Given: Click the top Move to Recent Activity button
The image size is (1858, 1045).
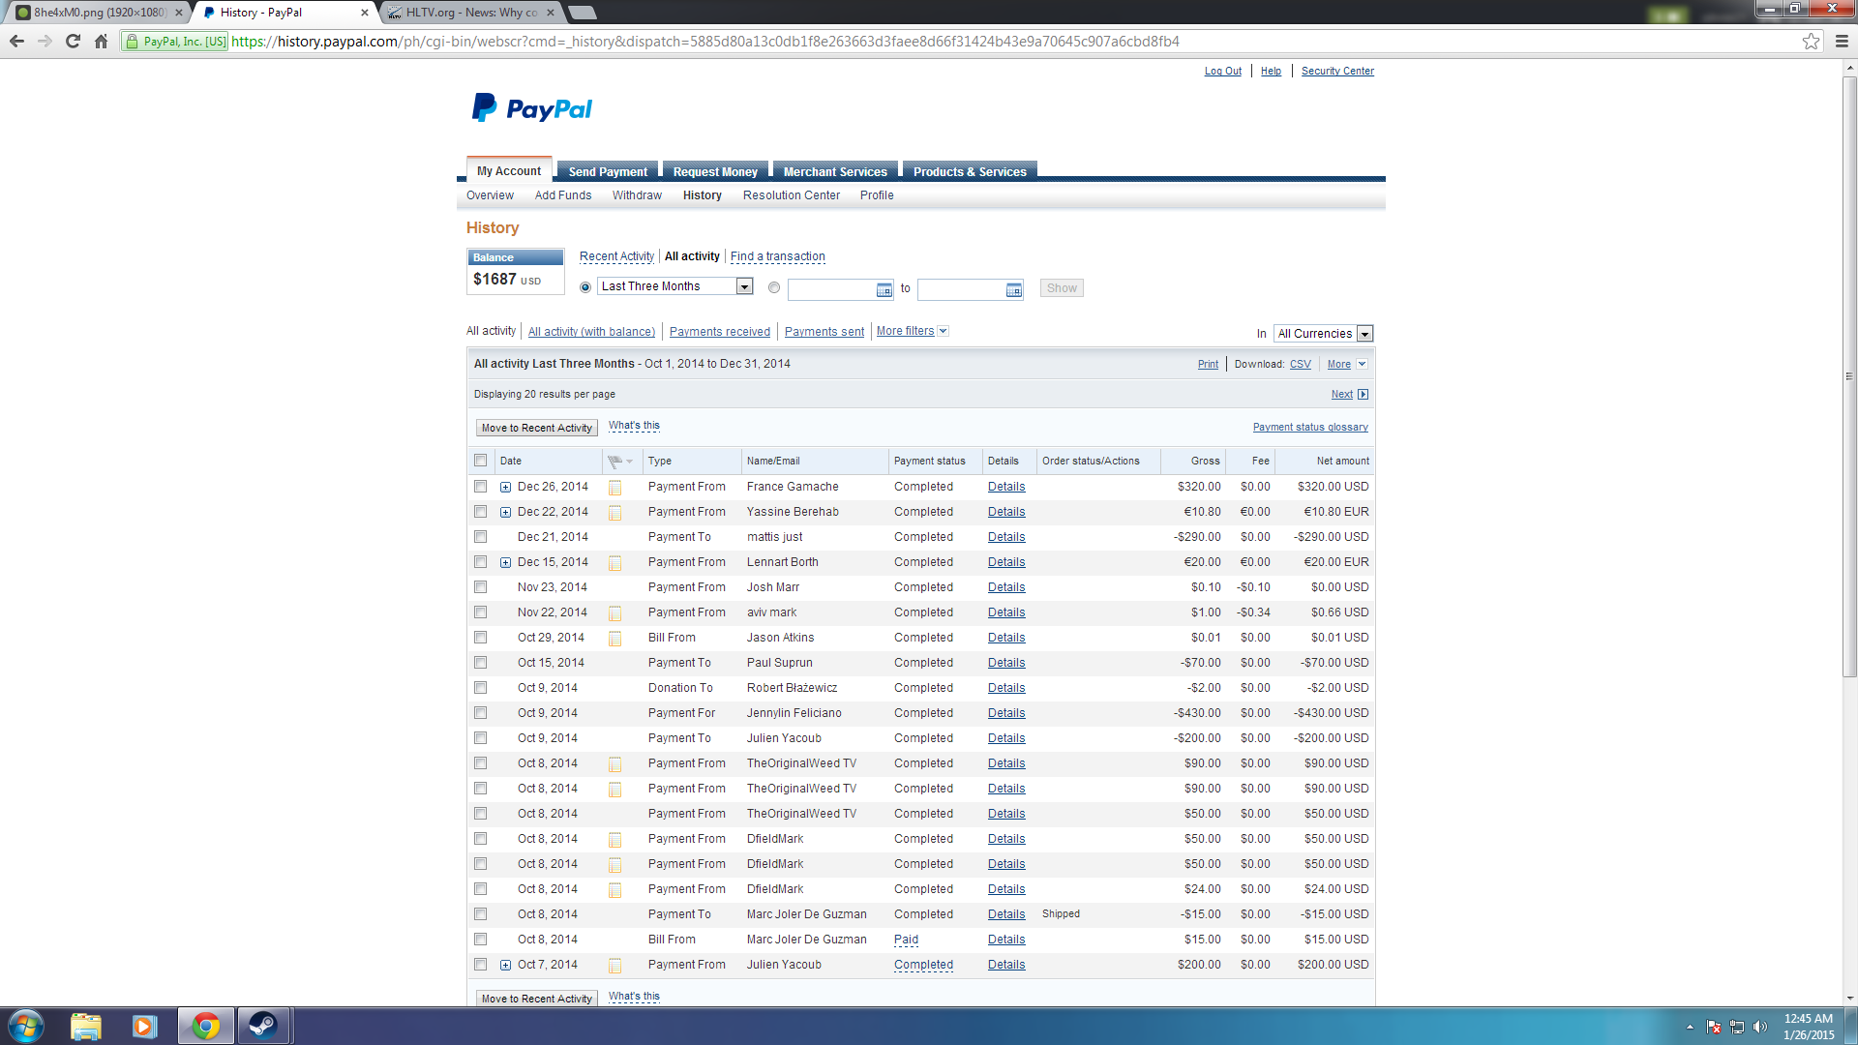Looking at the screenshot, I should 536,428.
